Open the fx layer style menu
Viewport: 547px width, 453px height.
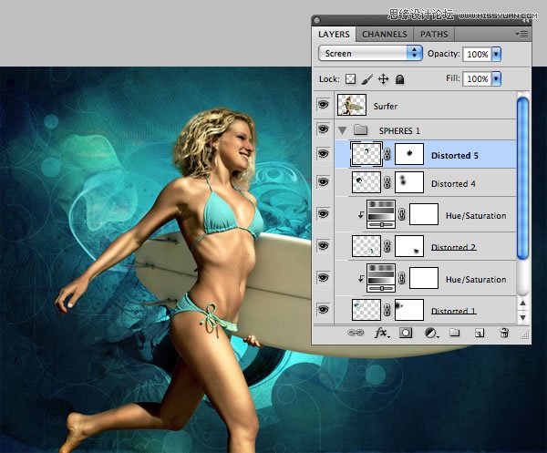382,334
